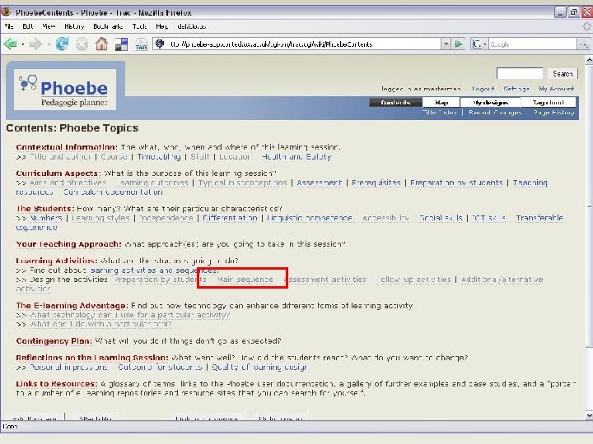
Task: Open the History menu
Action: [74, 26]
